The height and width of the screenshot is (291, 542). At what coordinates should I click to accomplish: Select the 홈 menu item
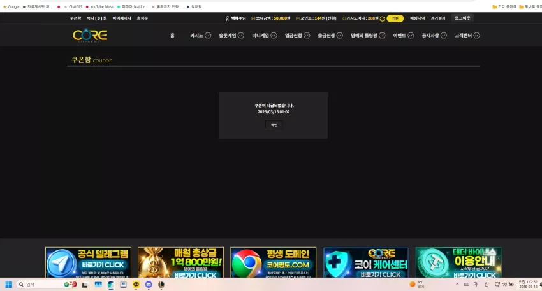click(x=172, y=36)
